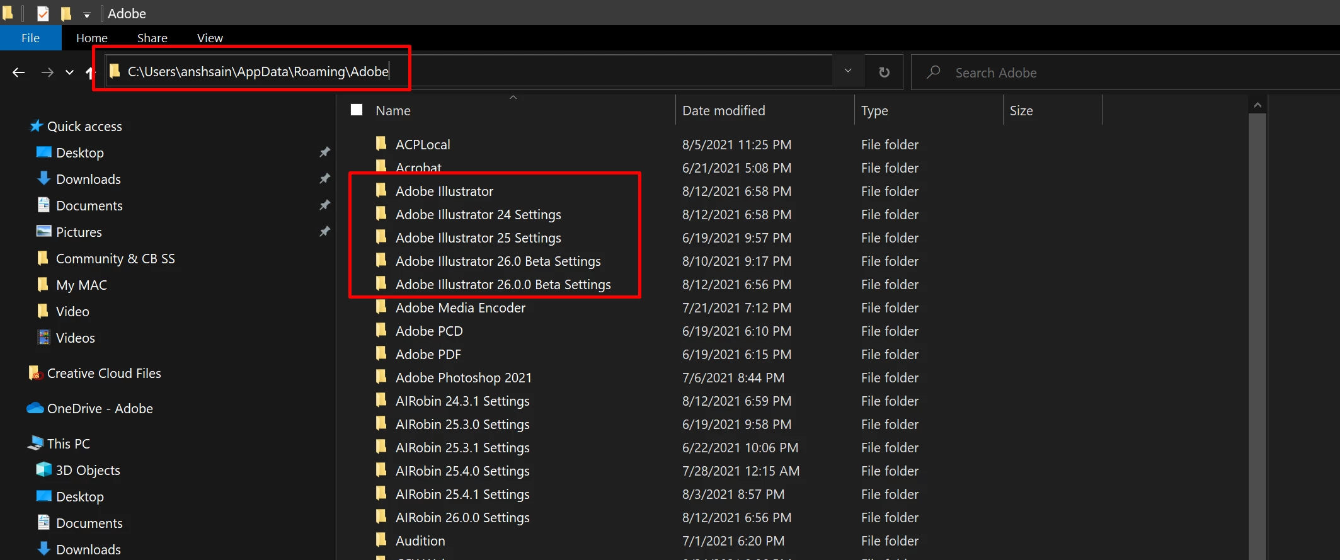This screenshot has width=1340, height=560.
Task: Unpin Desktop via its pin icon
Action: 324,152
